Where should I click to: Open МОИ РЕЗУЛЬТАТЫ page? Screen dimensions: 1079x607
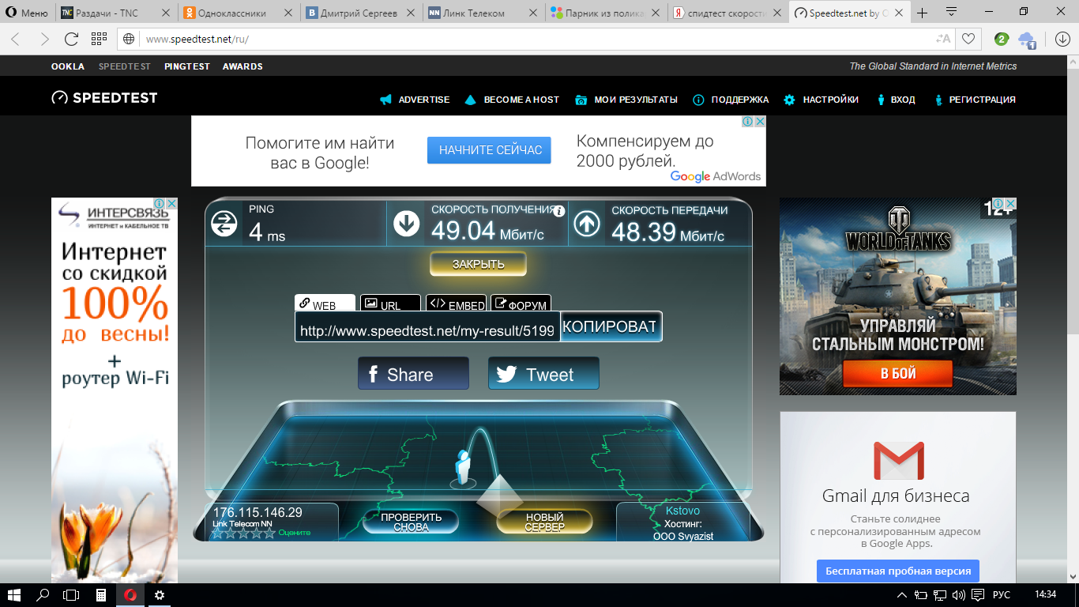point(626,100)
